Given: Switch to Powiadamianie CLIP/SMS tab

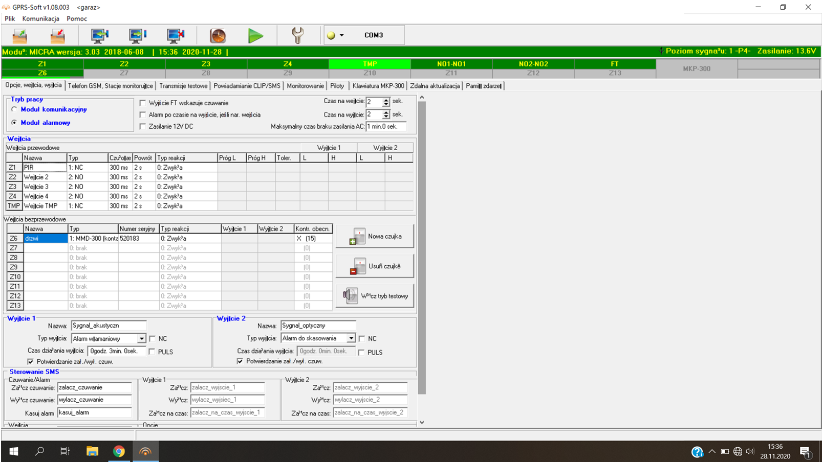Looking at the screenshot, I should click(x=247, y=86).
